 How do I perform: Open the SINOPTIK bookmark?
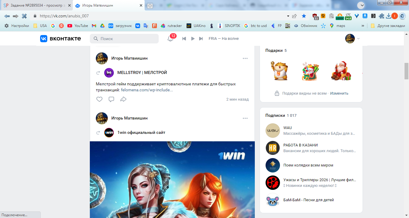(229, 26)
